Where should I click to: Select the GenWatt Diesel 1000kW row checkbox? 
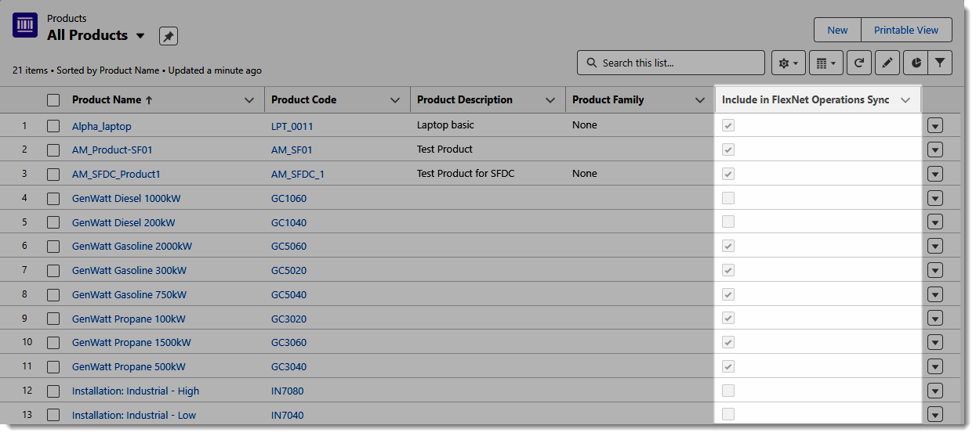[53, 198]
